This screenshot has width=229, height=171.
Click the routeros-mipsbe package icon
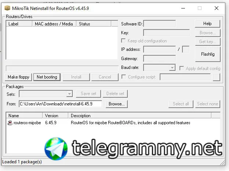[x=10, y=123]
